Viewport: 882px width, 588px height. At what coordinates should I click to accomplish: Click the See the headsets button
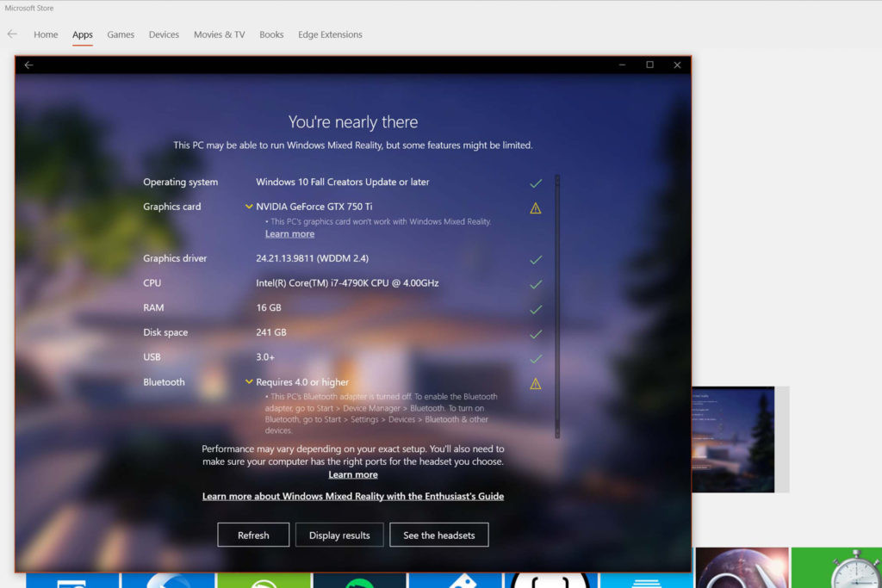click(x=438, y=535)
